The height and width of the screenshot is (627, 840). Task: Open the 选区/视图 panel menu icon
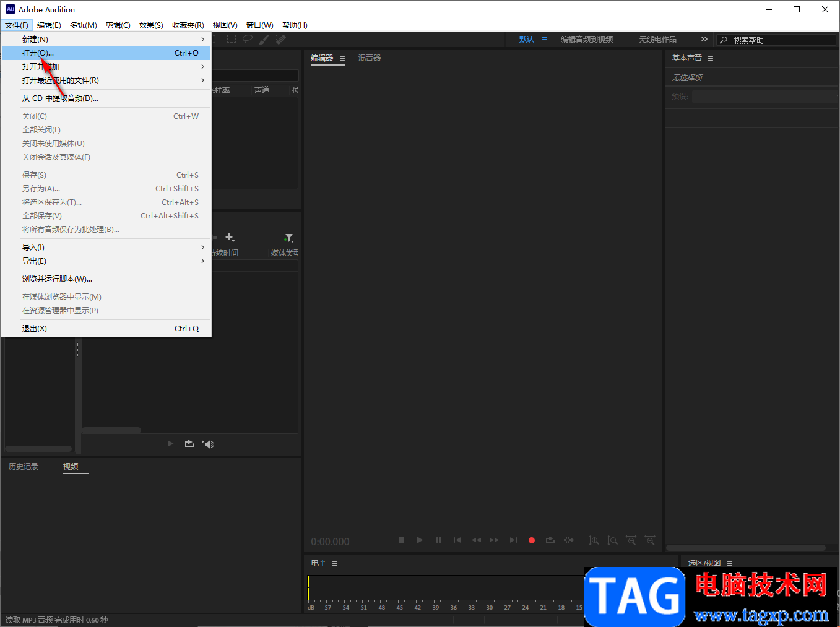[x=730, y=563]
